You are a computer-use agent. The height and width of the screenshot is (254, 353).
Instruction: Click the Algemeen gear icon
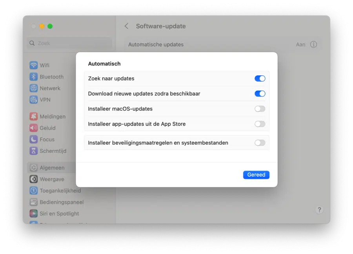tap(34, 168)
